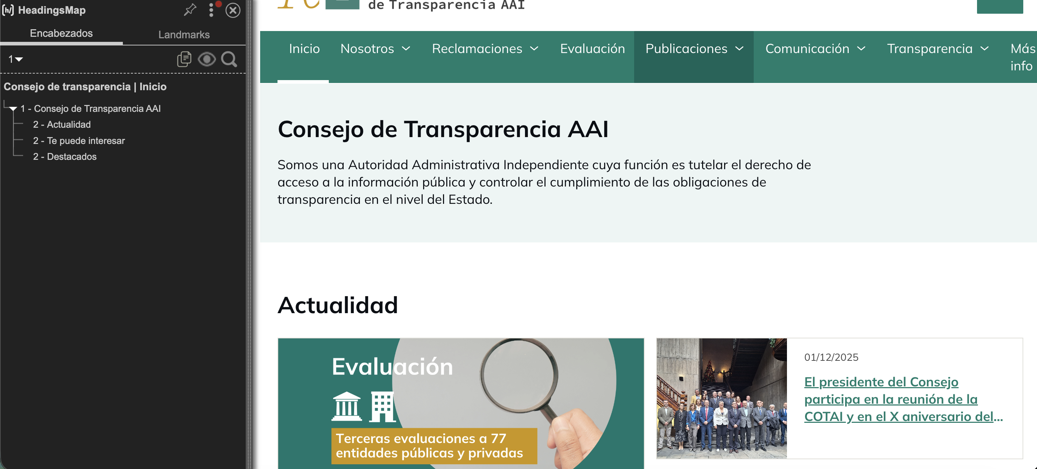Click the HeadingsMap logo icon
This screenshot has height=469, width=1037.
pyautogui.click(x=8, y=10)
